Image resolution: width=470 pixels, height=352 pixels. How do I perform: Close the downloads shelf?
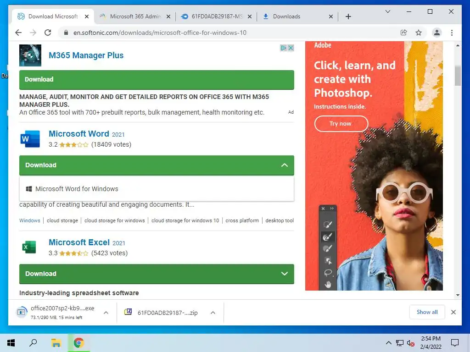point(453,312)
